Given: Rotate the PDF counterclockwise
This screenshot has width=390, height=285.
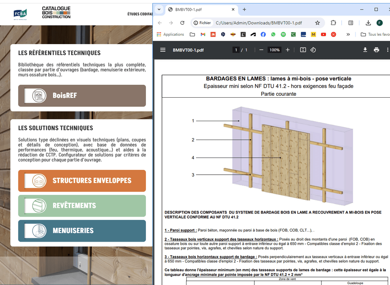Looking at the screenshot, I should click(x=313, y=50).
